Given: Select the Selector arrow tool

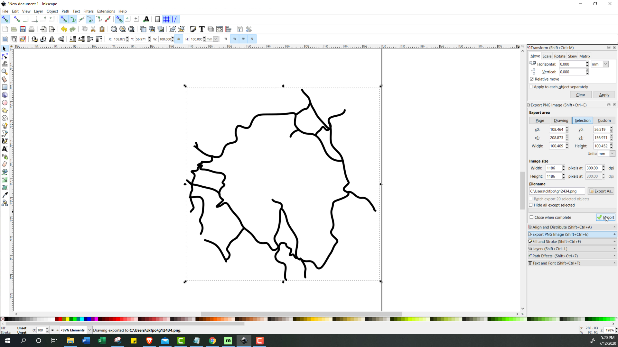Looking at the screenshot, I should click(x=5, y=49).
